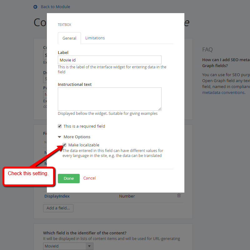Click the 'Which field is the identifier' heading
This screenshot has height=250, width=250.
coord(85,233)
